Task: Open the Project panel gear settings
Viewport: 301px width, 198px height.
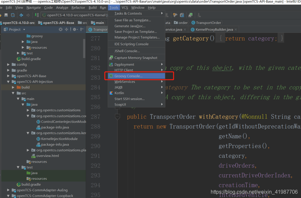Action: [75, 29]
